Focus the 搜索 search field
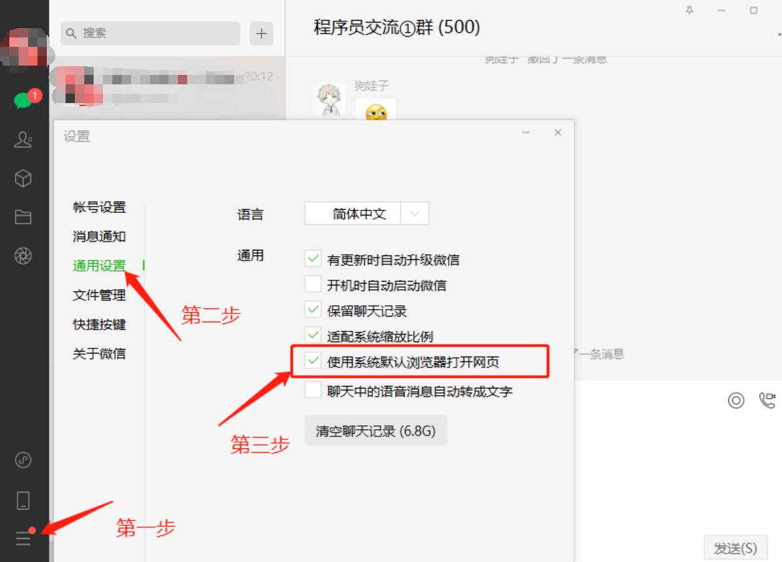 [150, 33]
